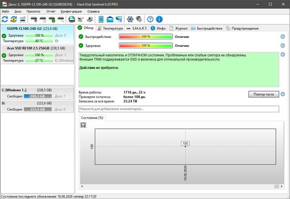
Task: Click the более 108 дн. remaining value
Action: (135, 97)
